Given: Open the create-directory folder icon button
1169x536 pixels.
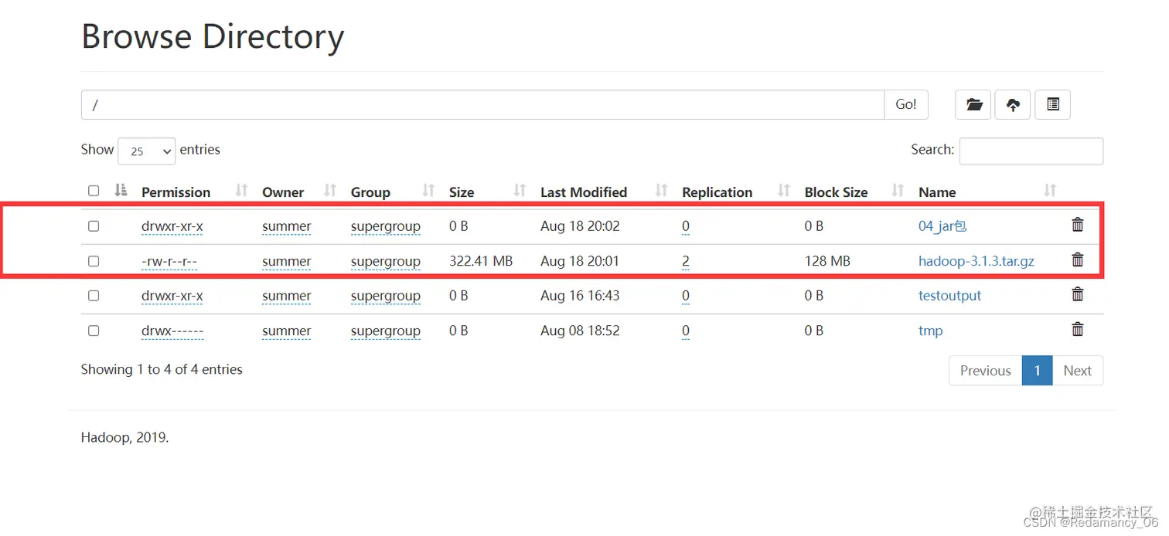Looking at the screenshot, I should point(973,104).
